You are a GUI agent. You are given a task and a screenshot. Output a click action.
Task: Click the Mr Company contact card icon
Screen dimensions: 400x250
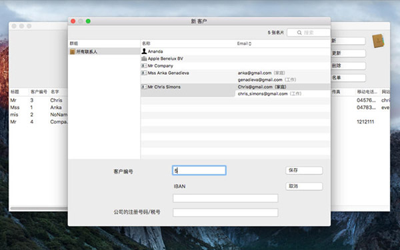(144, 66)
